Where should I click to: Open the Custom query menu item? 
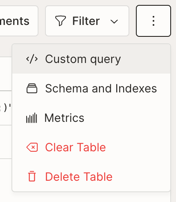pos(91,59)
